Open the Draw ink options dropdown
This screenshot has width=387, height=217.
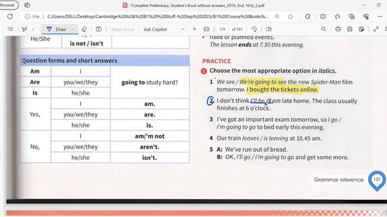tap(73, 30)
